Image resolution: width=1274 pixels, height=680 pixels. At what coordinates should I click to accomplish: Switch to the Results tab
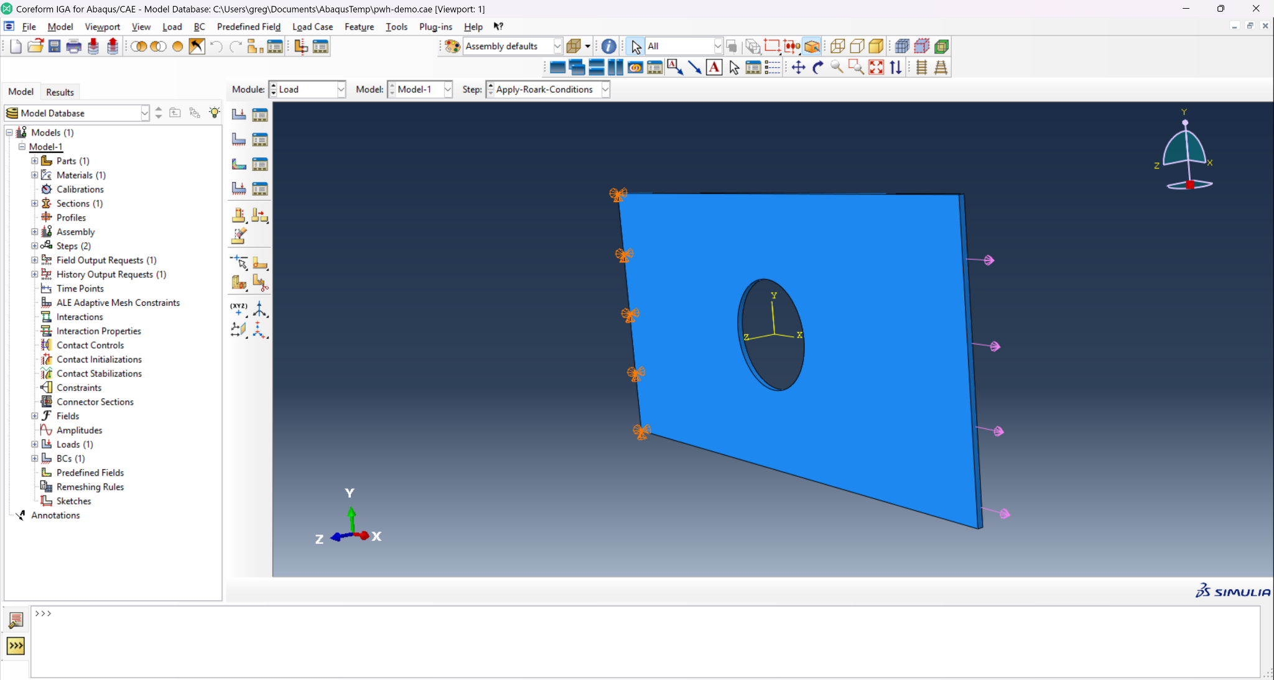60,92
